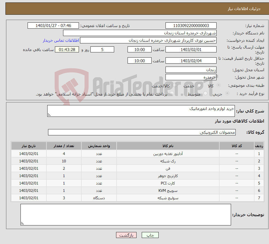Click the section heading اطلاعات کالاهای مورد نیاز
Image resolution: width=269 pixels, height=244 pixels.
[x=240, y=121]
